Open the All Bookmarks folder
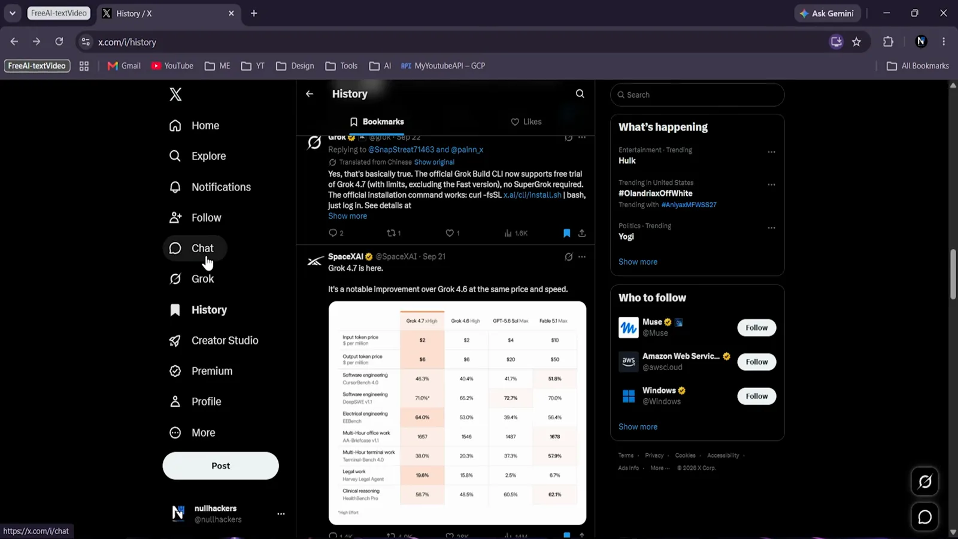Image resolution: width=958 pixels, height=539 pixels. [918, 66]
